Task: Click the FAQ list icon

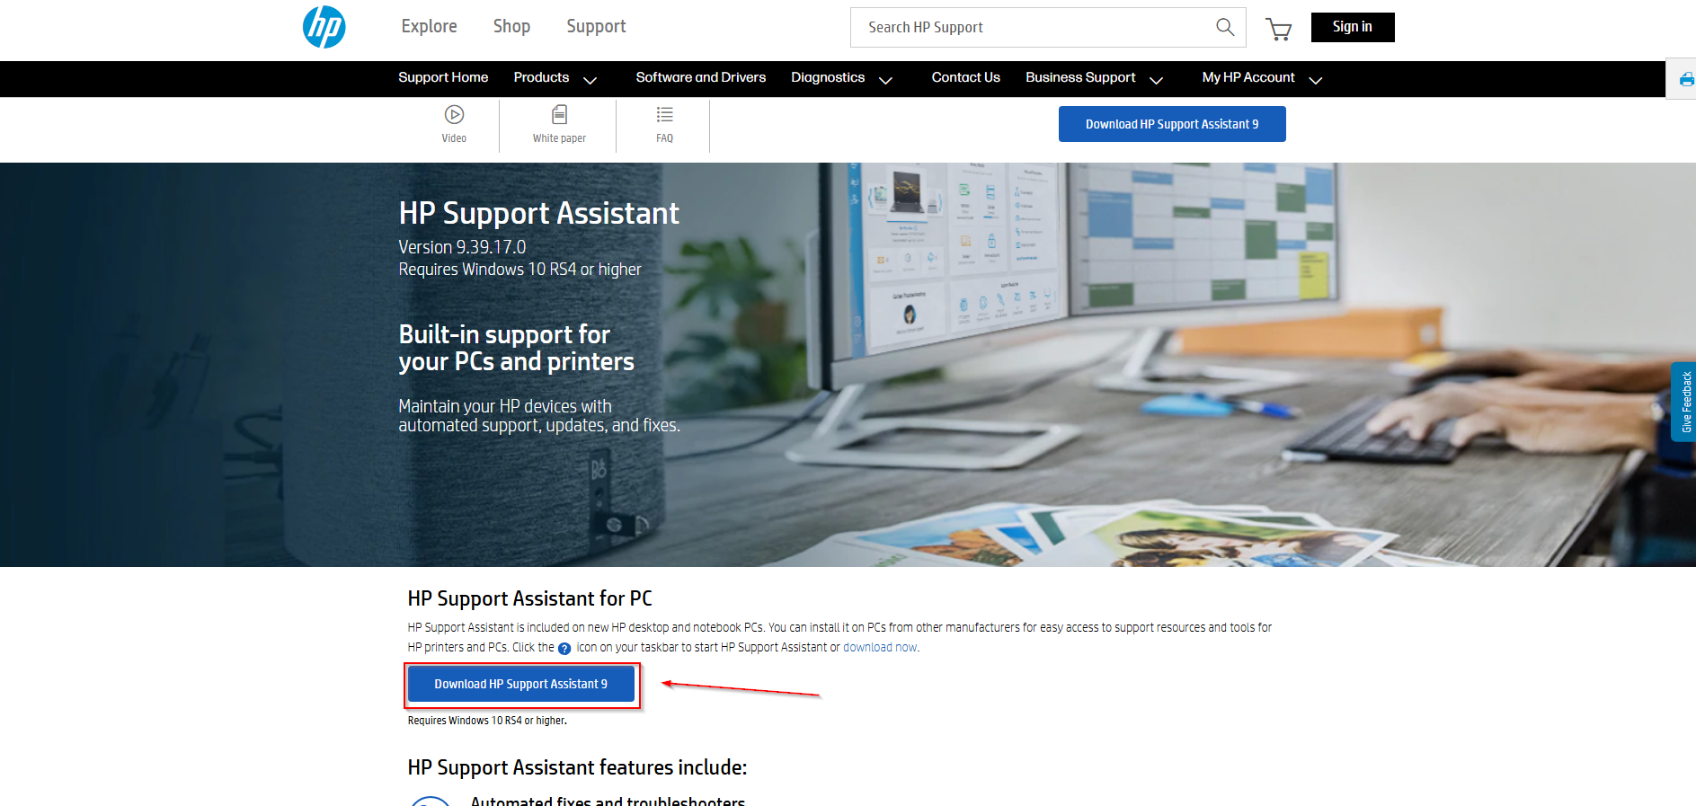Action: pyautogui.click(x=664, y=114)
